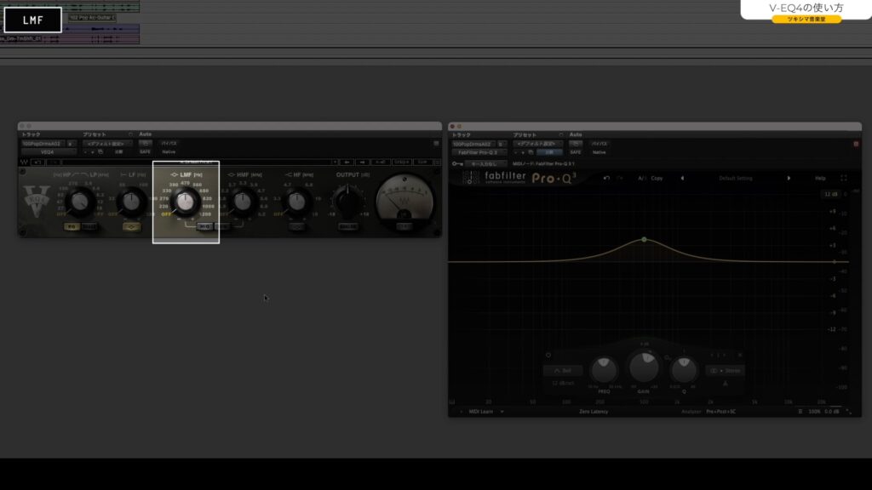The image size is (872, 490).
Task: Copy plugin settings in the VEQ4 window header
Action: point(100,151)
